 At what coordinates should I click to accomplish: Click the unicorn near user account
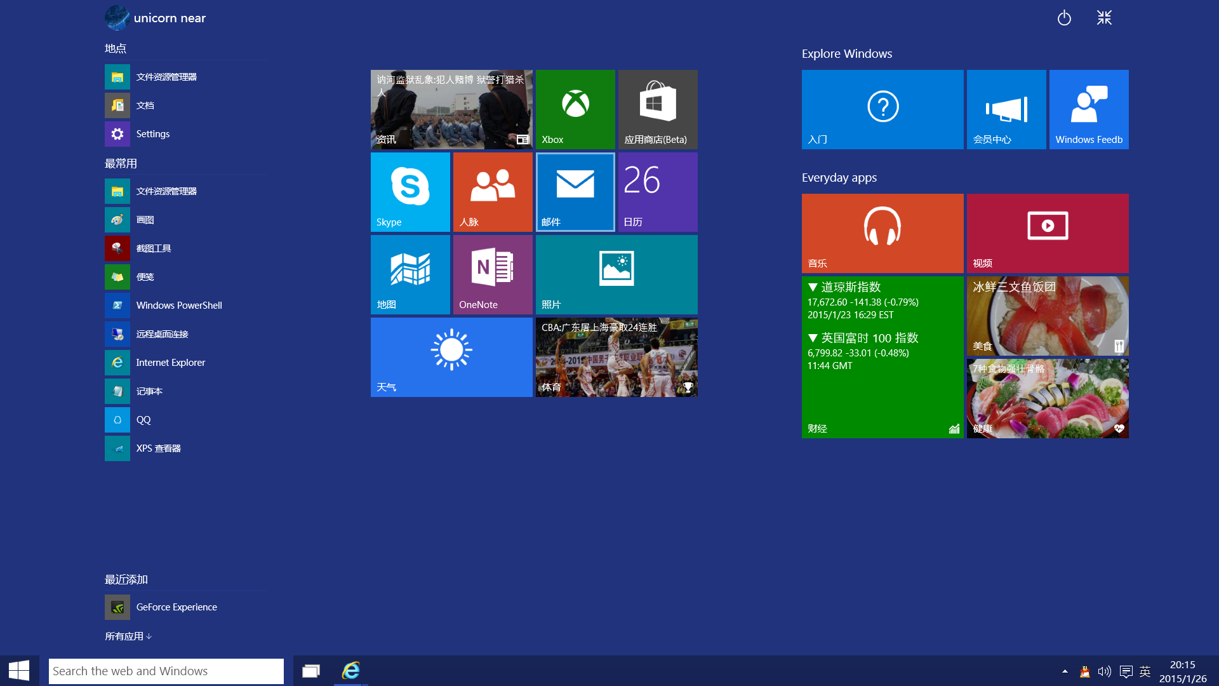(x=156, y=18)
